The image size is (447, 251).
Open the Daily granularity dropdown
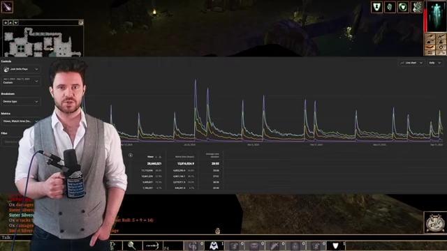click(435, 63)
